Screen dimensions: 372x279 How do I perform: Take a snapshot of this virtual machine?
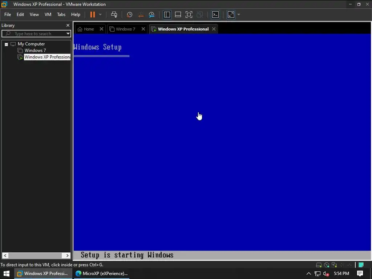point(130,15)
